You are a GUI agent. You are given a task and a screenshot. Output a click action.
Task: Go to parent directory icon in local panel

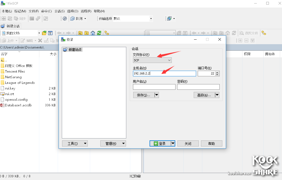81,33
